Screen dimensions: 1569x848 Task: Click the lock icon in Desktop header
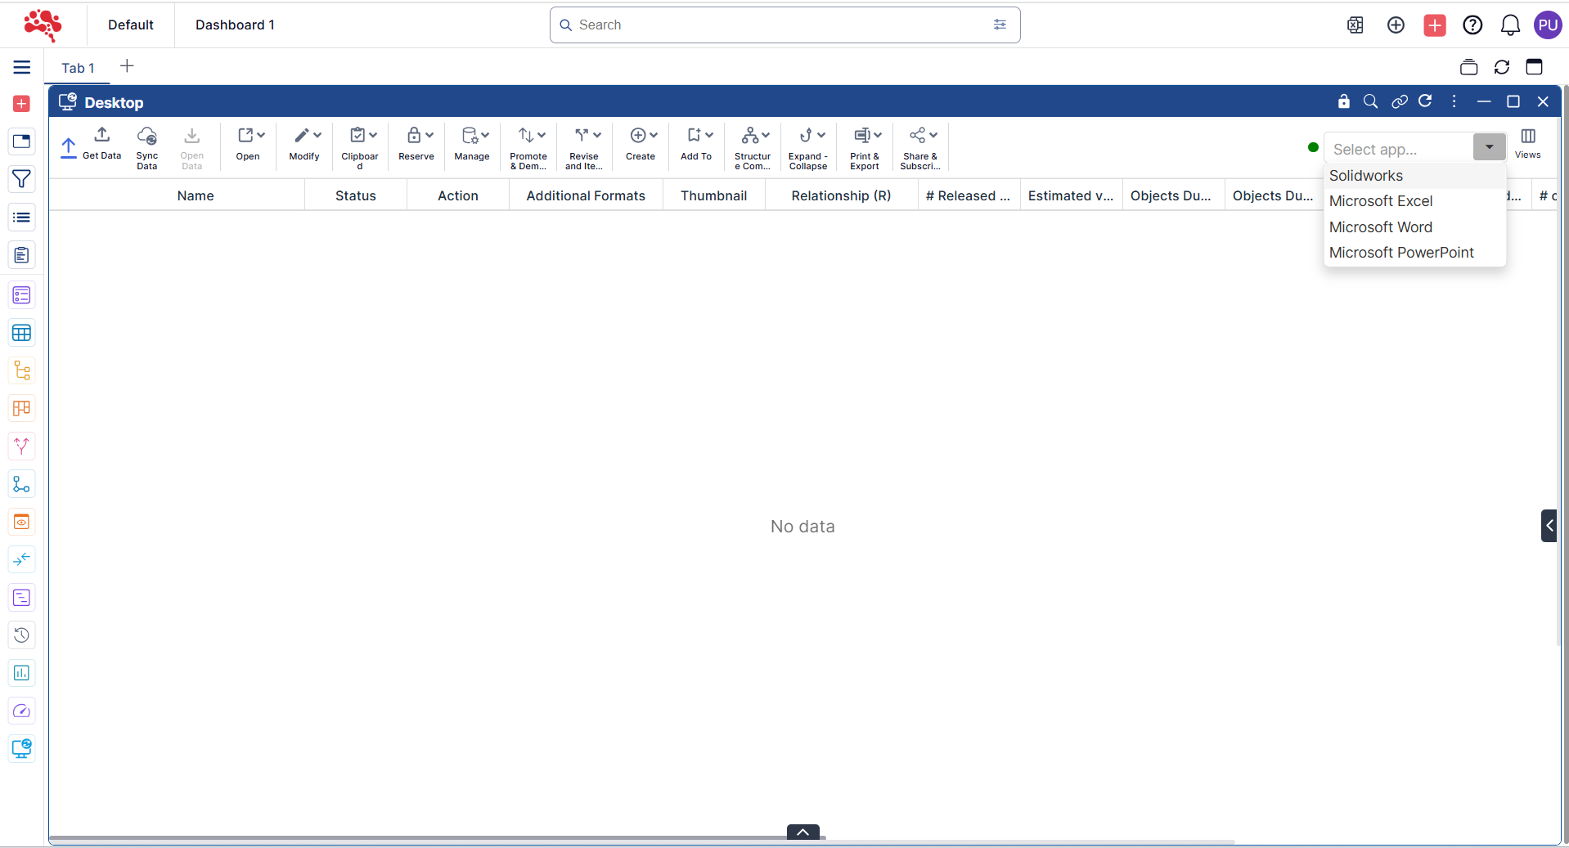click(1343, 101)
